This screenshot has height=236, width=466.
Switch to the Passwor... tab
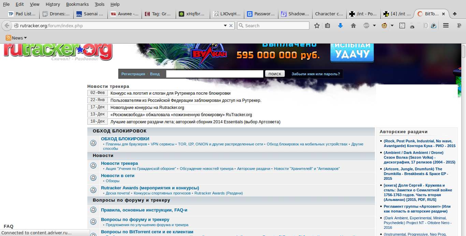pyautogui.click(x=261, y=14)
